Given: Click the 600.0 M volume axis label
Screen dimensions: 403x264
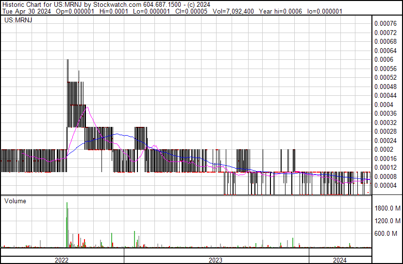Looking at the screenshot, I should [x=386, y=234].
